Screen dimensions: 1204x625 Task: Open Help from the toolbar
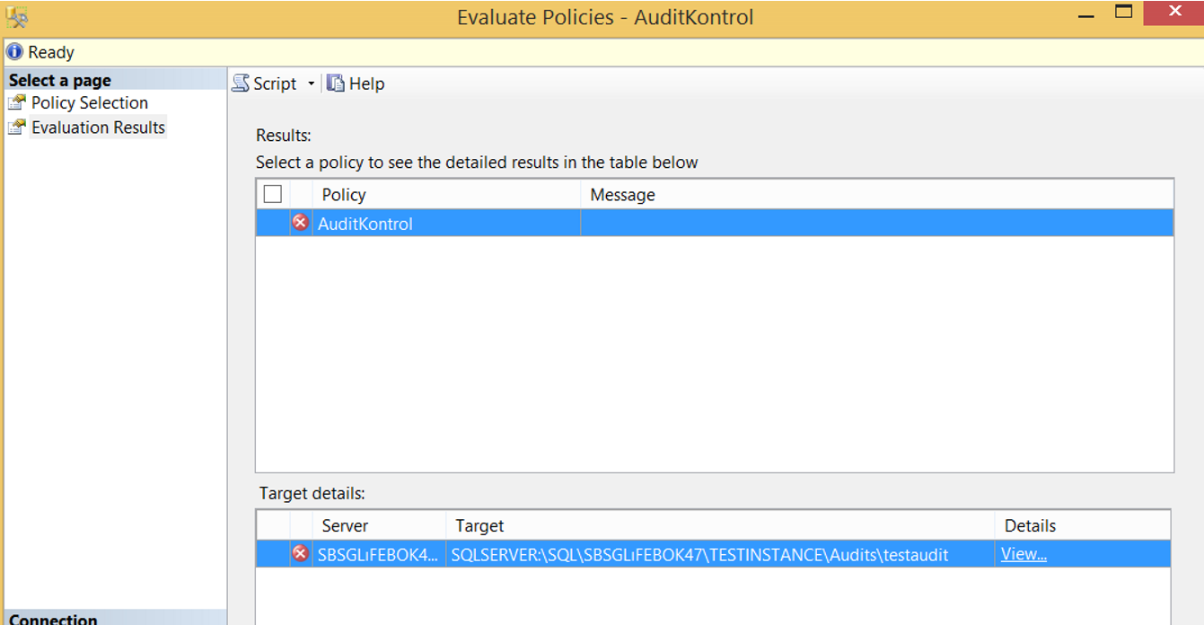[x=356, y=84]
